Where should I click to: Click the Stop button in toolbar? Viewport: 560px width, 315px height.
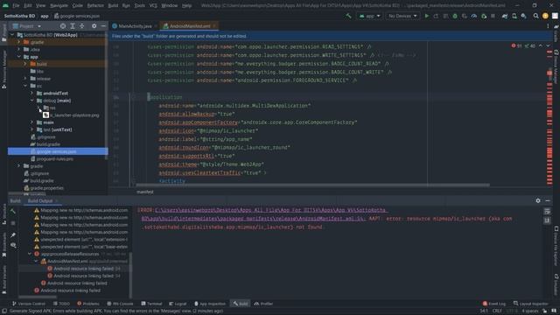point(493,16)
